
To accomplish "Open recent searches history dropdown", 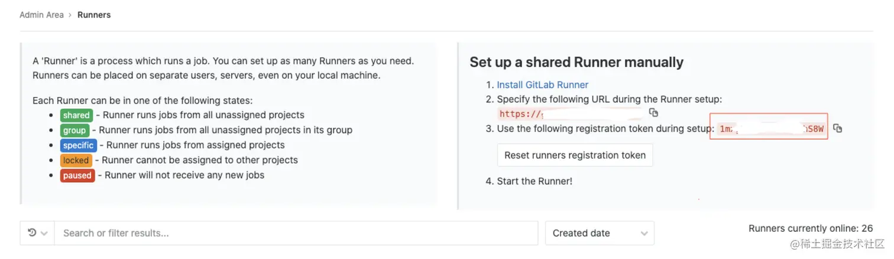I will click(37, 233).
